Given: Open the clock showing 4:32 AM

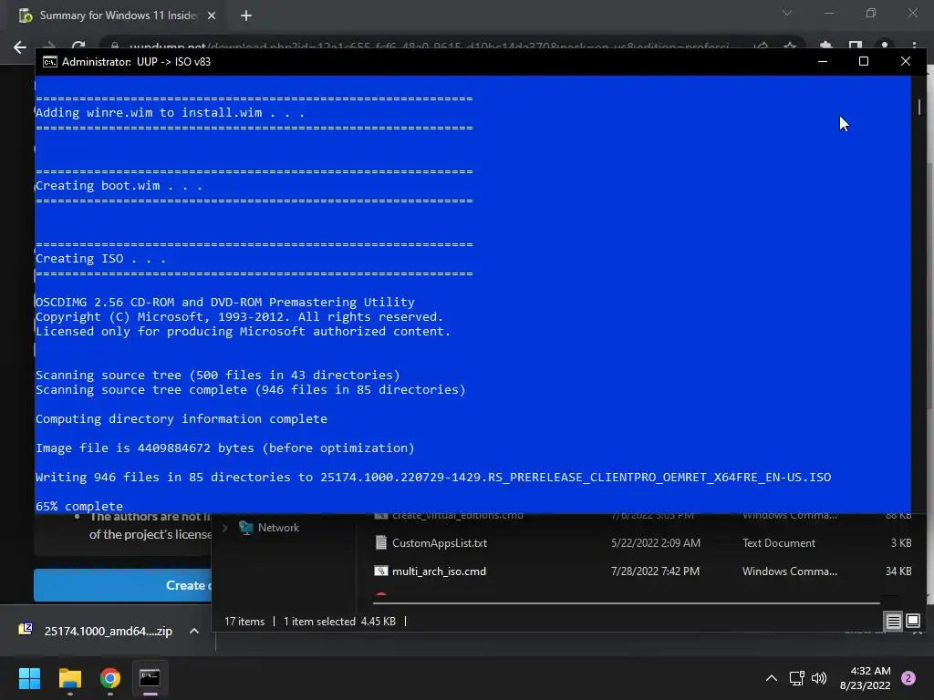Looking at the screenshot, I should pos(865,678).
